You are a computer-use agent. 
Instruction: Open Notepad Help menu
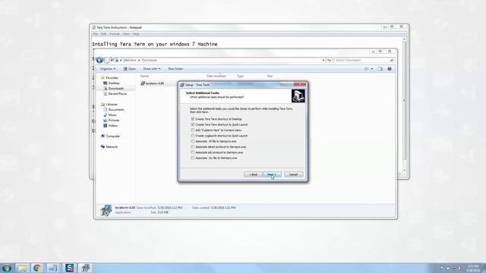click(x=136, y=33)
